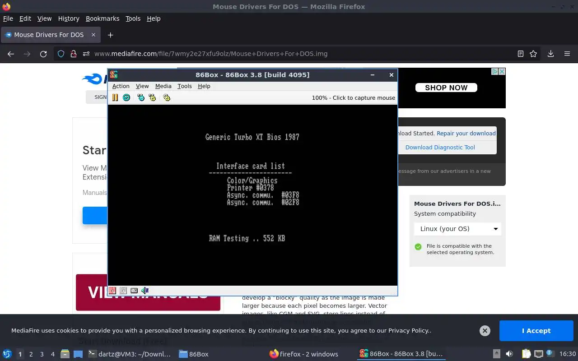This screenshot has width=578, height=361.
Task: Follow the Repair your download link
Action: [x=466, y=133]
